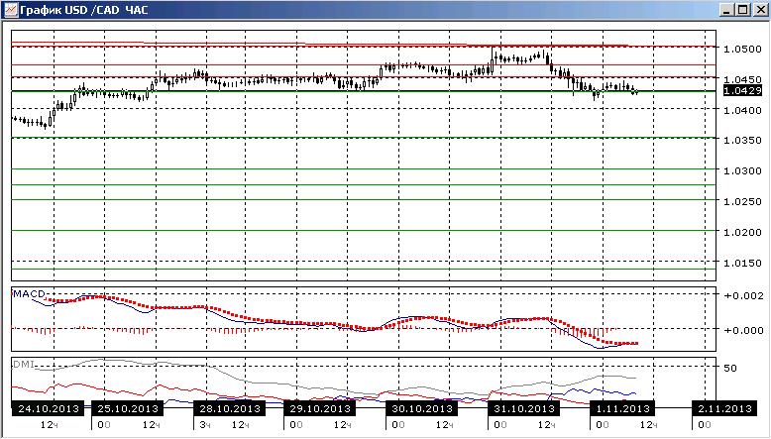771x439 pixels.
Task: Click the chart icon in title bar
Action: pos(10,10)
